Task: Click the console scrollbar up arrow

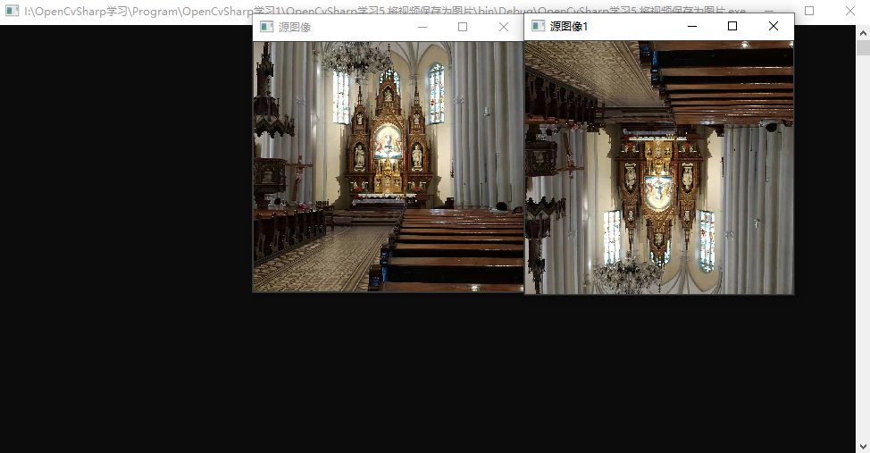Action: point(863,33)
